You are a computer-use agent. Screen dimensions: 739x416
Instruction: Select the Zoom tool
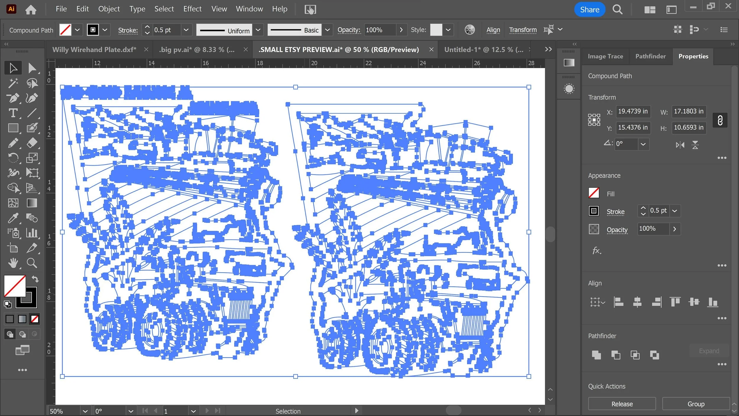coord(32,263)
